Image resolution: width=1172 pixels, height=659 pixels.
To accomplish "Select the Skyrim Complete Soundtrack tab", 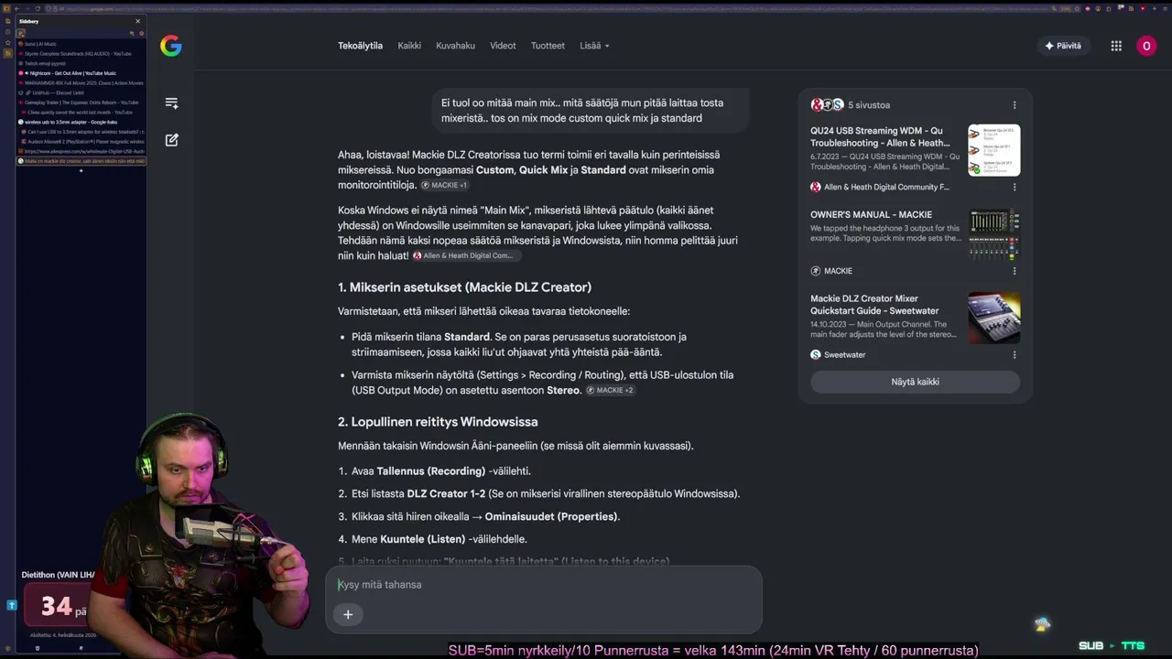I will pos(81,54).
